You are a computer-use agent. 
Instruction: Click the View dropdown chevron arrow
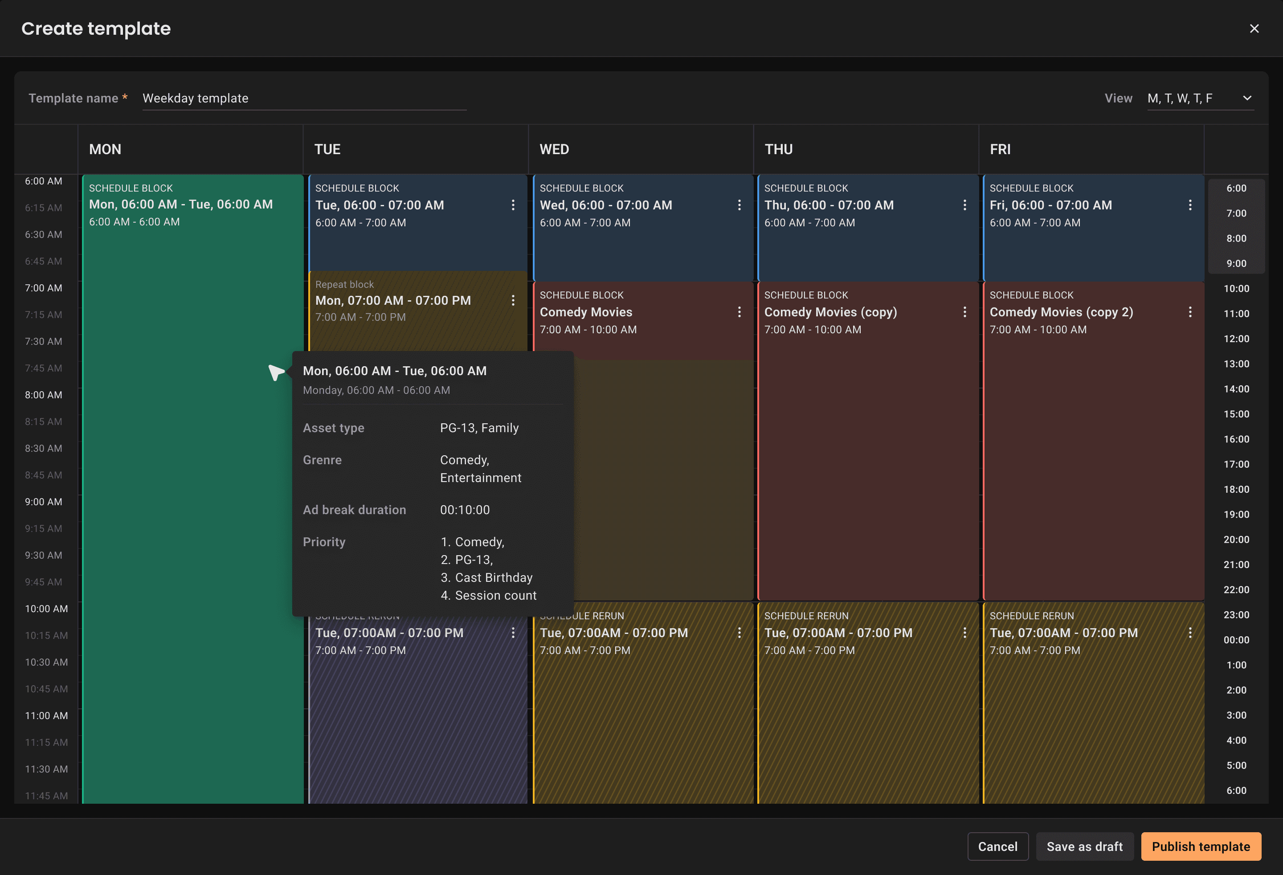click(x=1246, y=98)
